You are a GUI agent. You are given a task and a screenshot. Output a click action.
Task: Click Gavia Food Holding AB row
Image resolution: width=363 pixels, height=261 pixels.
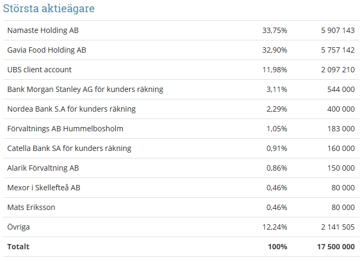[x=47, y=50]
